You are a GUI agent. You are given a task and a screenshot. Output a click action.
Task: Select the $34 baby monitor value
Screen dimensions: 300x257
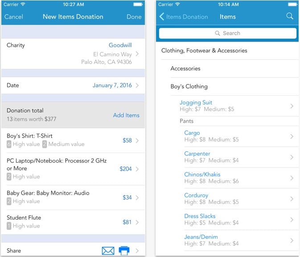127,197
